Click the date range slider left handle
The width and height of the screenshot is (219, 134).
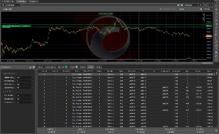tap(178, 5)
